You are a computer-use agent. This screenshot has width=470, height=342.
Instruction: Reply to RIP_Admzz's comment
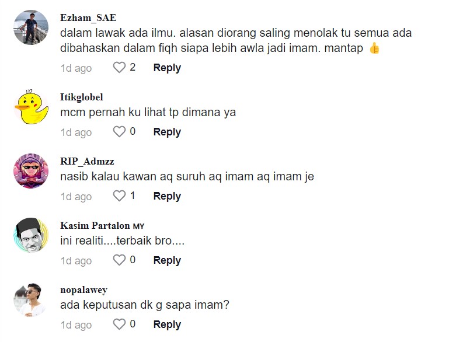click(167, 196)
